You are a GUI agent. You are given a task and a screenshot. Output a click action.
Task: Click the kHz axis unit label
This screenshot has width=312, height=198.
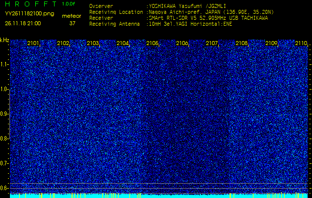point(4,40)
